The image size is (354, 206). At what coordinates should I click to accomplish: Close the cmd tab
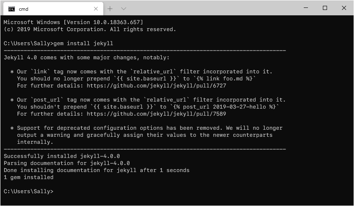point(96,8)
